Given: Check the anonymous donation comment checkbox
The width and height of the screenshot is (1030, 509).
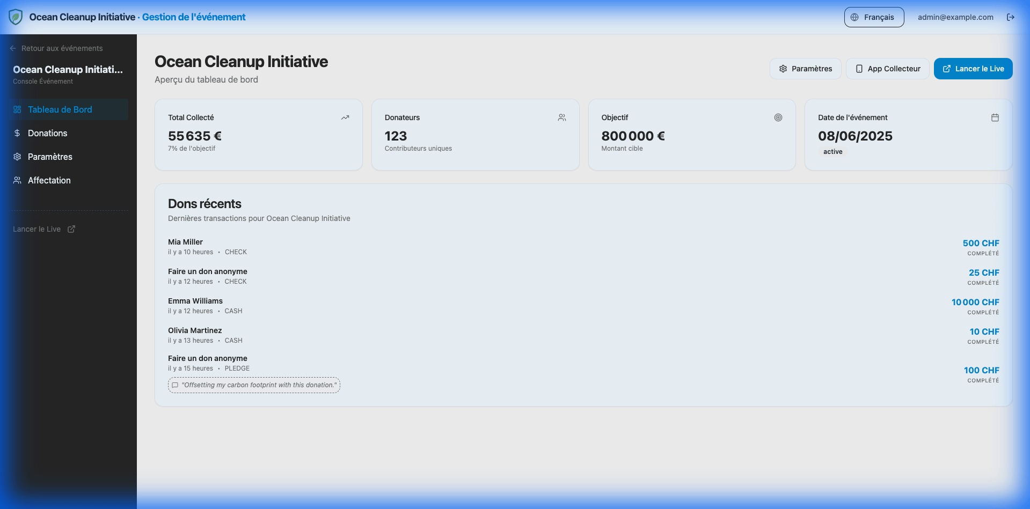Looking at the screenshot, I should [175, 385].
